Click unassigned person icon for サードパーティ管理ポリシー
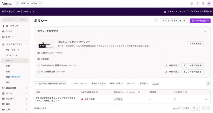The width and height of the screenshot is (213, 113). tap(166, 66)
